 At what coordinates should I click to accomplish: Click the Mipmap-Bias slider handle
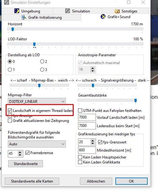[x=39, y=86]
